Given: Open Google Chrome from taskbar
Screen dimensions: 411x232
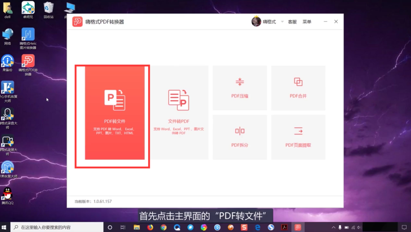Looking at the screenshot, I should click(164, 227).
